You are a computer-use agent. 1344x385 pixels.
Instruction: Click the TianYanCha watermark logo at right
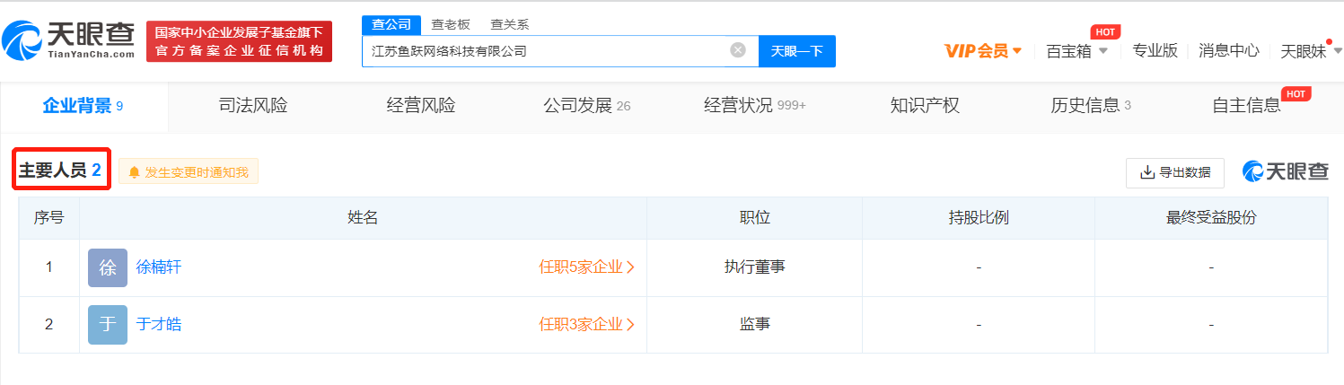[x=1285, y=172]
